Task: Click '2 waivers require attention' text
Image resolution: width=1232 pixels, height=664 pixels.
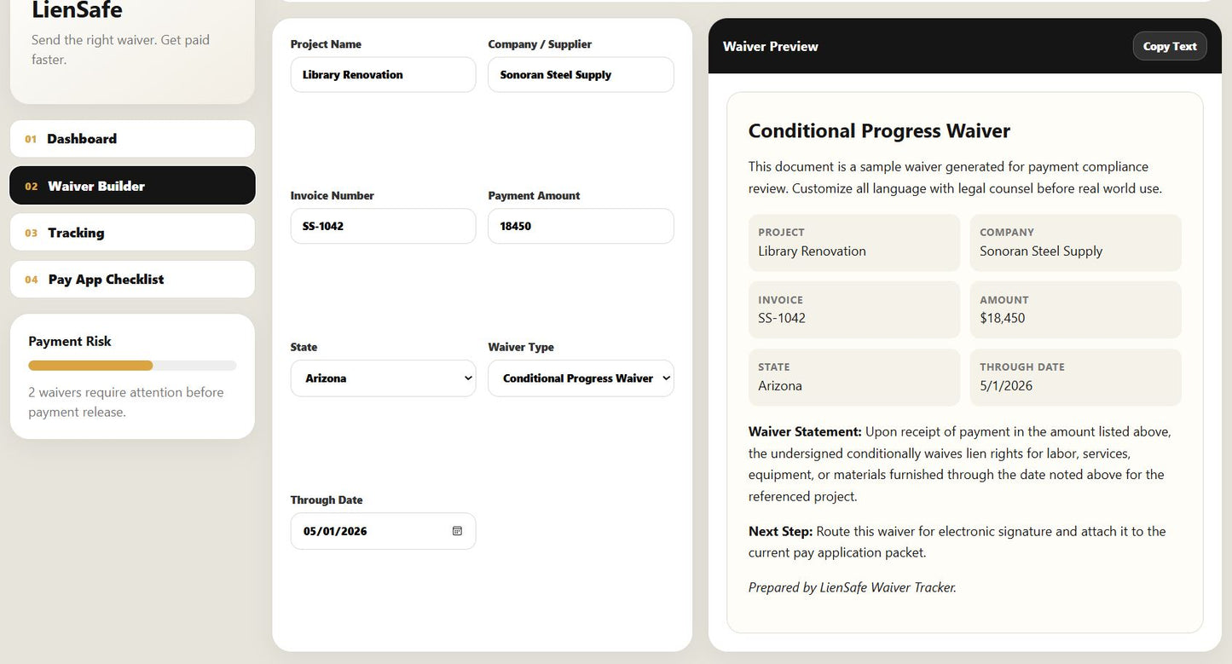Action: coord(126,402)
